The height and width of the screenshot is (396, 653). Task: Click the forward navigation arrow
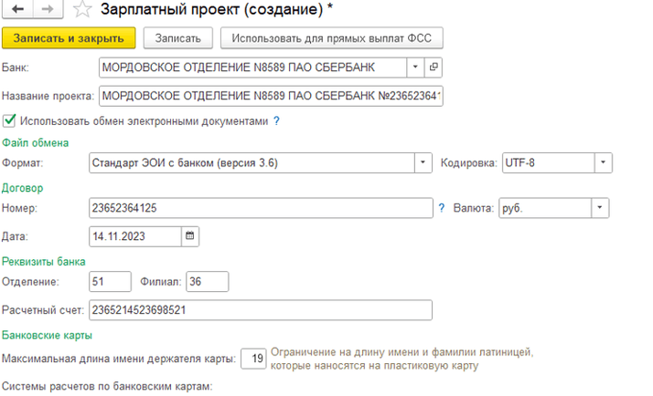[48, 10]
